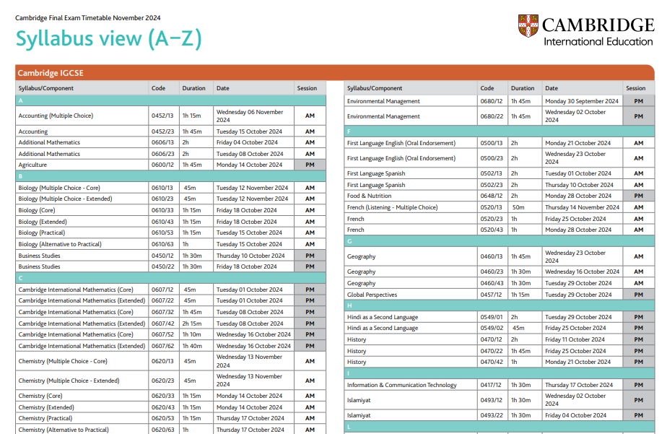667x434 pixels.
Task: Click the PM session cell for Agriculture
Action: 310,165
